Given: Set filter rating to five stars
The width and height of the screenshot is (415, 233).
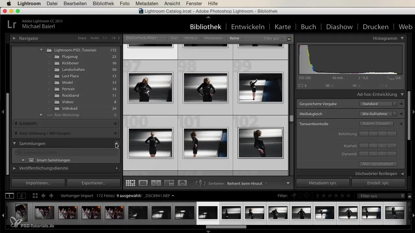Looking at the screenshot, I should click(x=349, y=196).
